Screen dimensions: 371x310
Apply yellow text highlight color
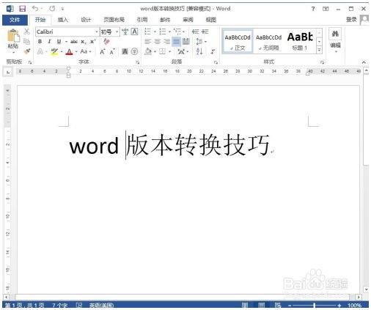click(x=54, y=51)
